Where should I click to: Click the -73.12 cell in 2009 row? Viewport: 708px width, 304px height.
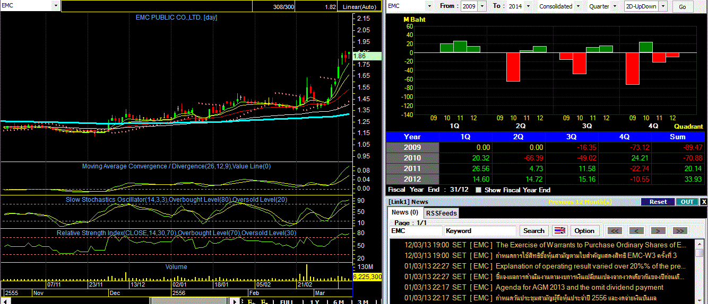click(625, 147)
